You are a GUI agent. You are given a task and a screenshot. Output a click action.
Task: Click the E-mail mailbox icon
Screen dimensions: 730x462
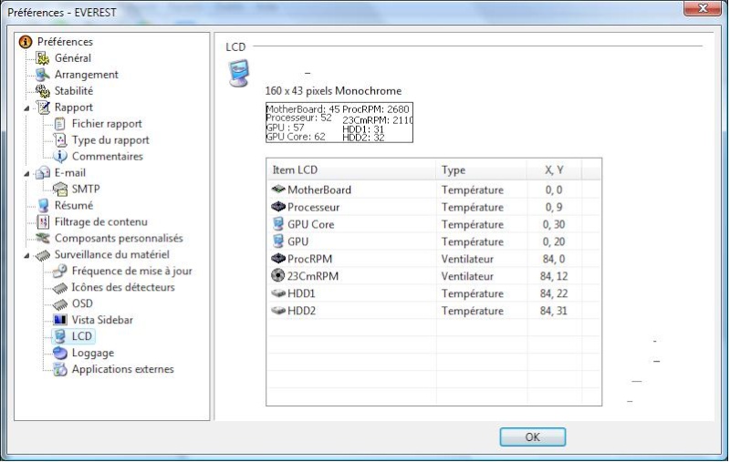(43, 173)
